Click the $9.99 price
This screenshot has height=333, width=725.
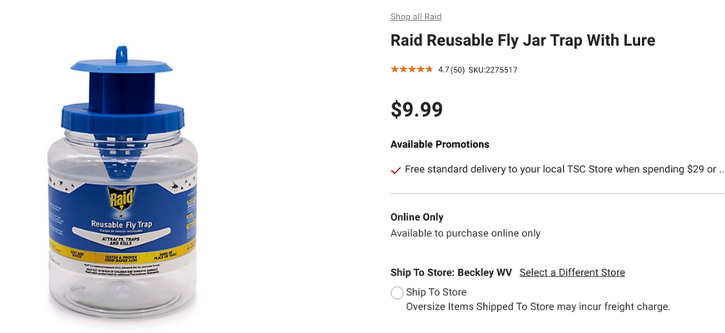click(417, 109)
